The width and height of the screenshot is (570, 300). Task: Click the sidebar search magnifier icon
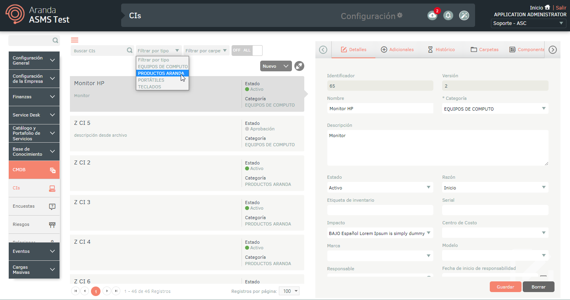point(55,40)
